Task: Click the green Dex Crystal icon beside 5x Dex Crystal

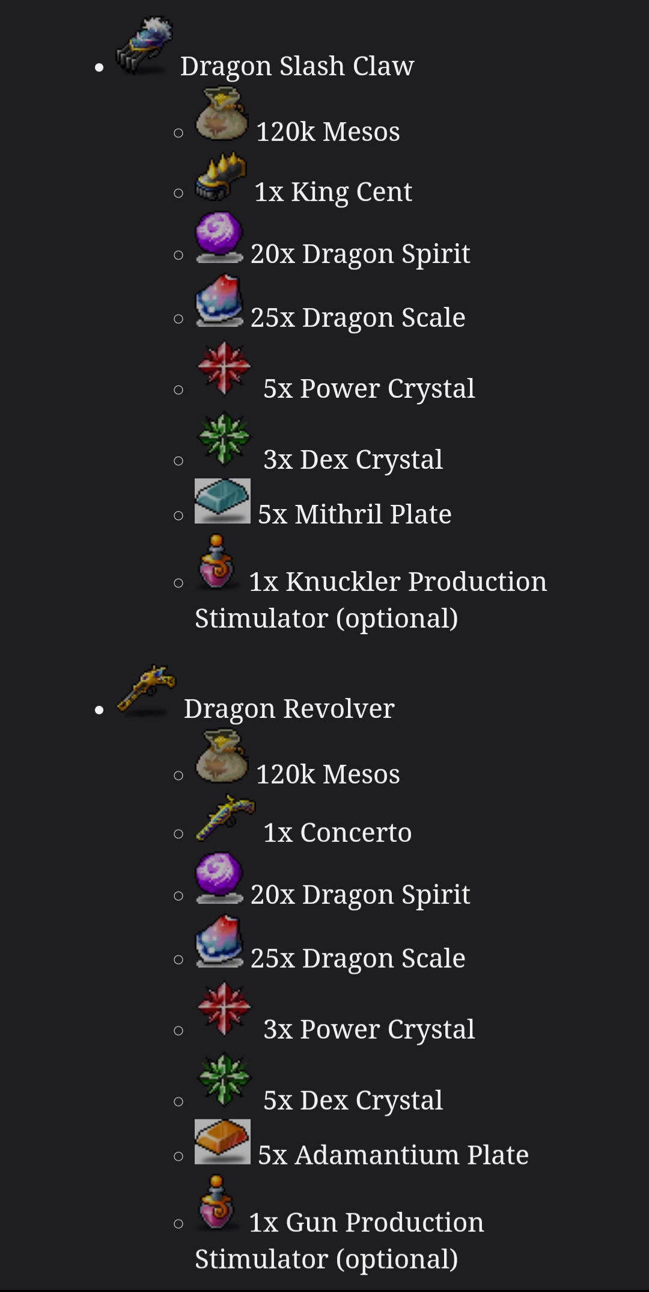Action: (224, 1080)
